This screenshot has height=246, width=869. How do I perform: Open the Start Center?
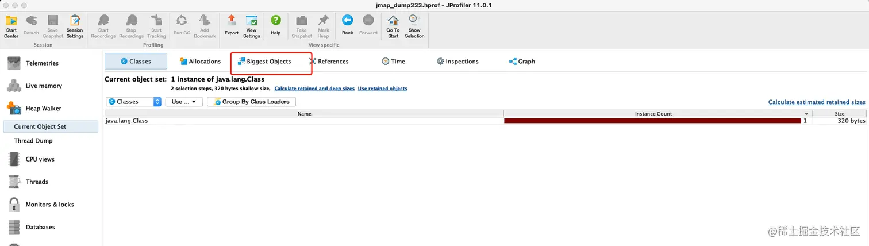coord(11,26)
